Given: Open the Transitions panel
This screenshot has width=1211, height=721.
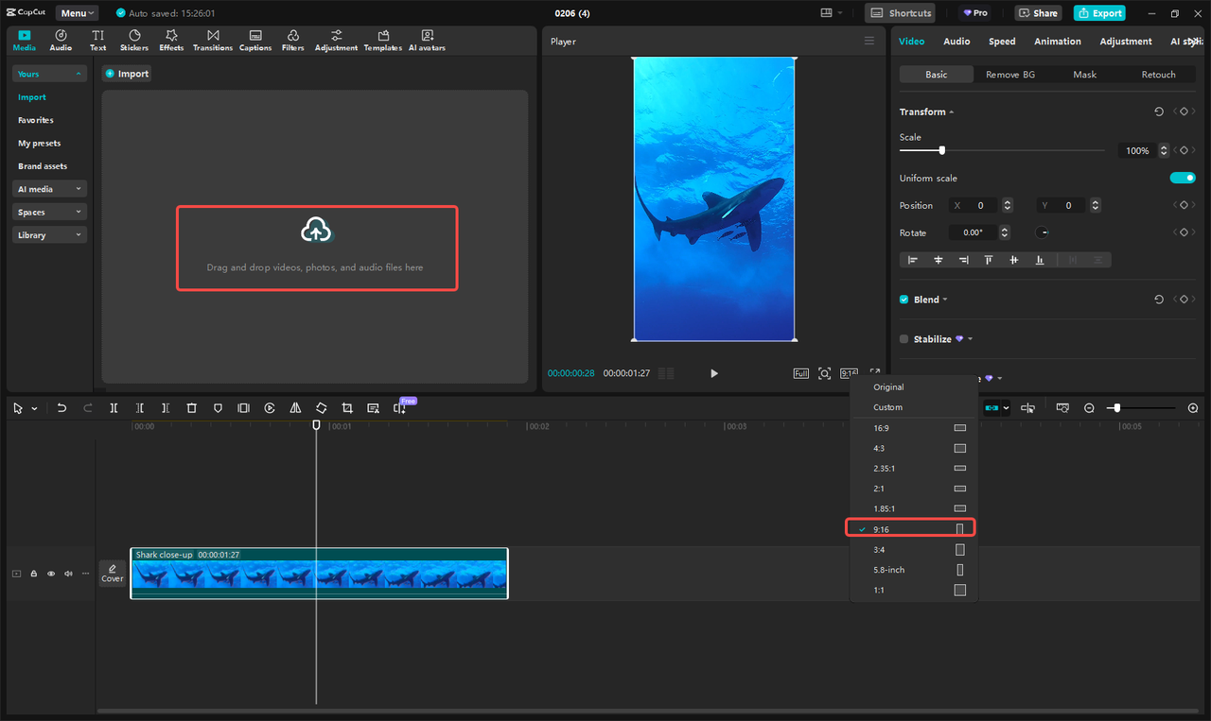Looking at the screenshot, I should [x=213, y=40].
